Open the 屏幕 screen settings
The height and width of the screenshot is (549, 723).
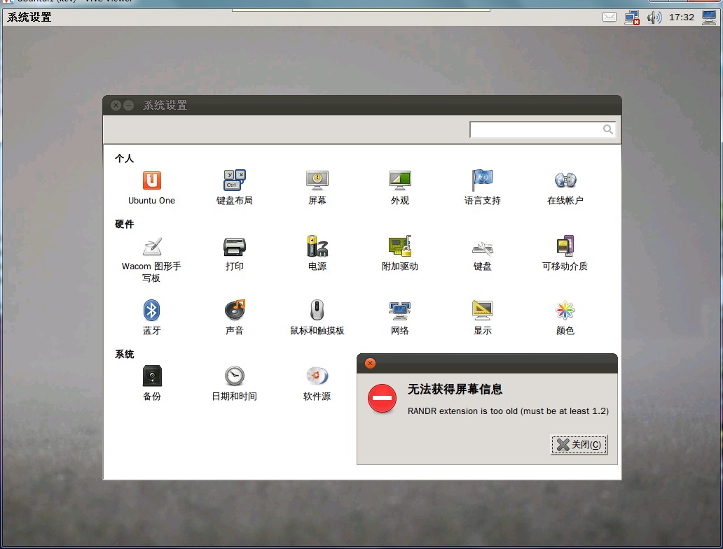[x=317, y=187]
